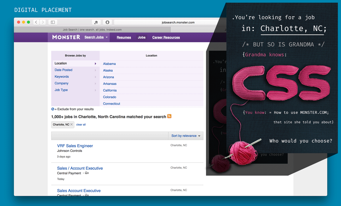The height and width of the screenshot is (206, 341).
Task: Go forward with Safari forward arrow
Action: pyautogui.click(x=43, y=22)
